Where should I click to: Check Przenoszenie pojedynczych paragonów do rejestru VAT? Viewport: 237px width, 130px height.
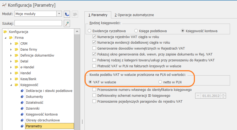(94, 101)
